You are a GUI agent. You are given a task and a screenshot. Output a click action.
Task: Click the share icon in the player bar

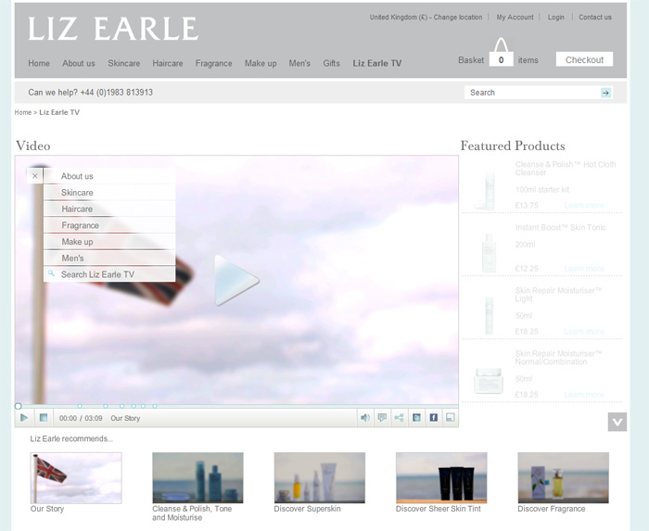click(x=399, y=418)
